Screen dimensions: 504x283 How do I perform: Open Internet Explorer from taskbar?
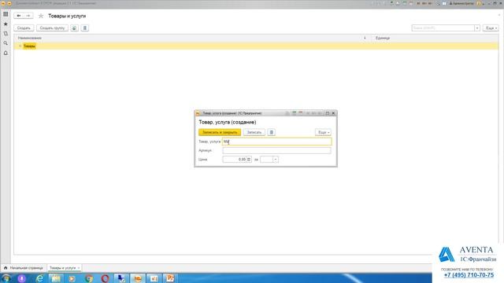point(39,278)
